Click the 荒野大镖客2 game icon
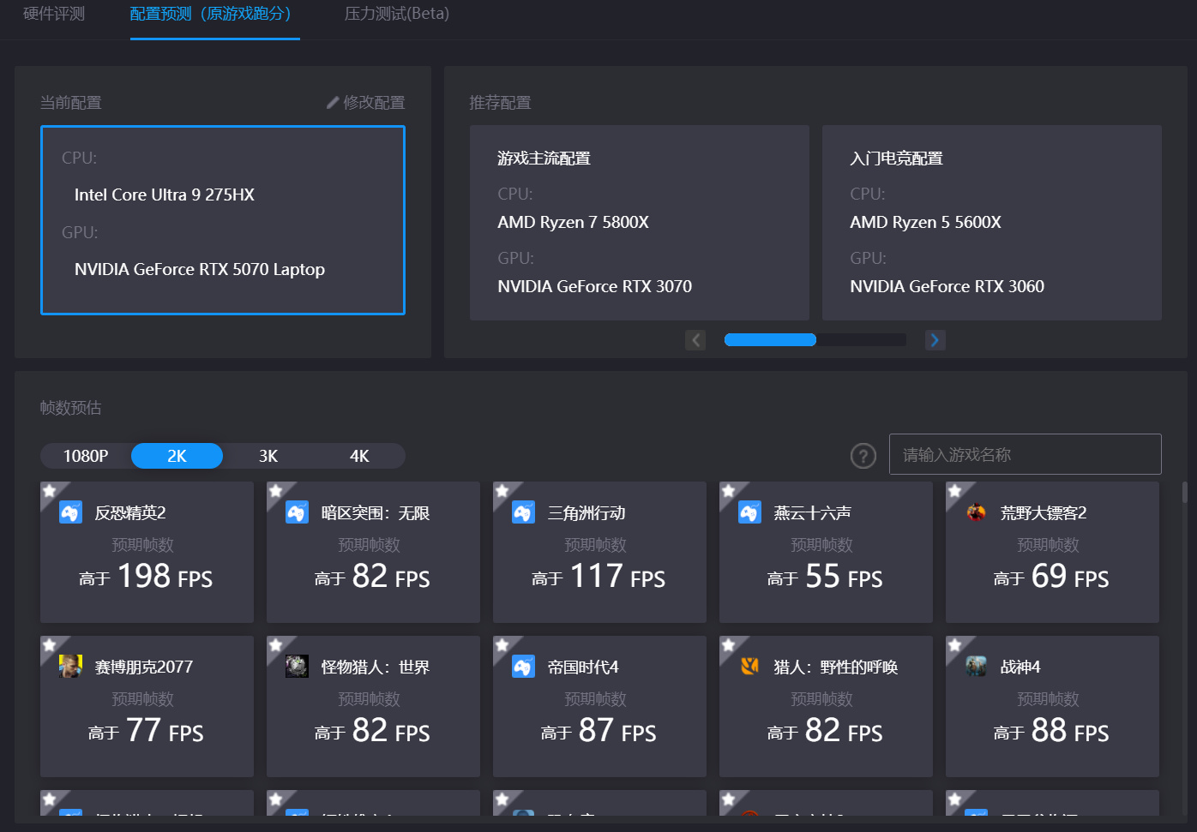 (976, 512)
